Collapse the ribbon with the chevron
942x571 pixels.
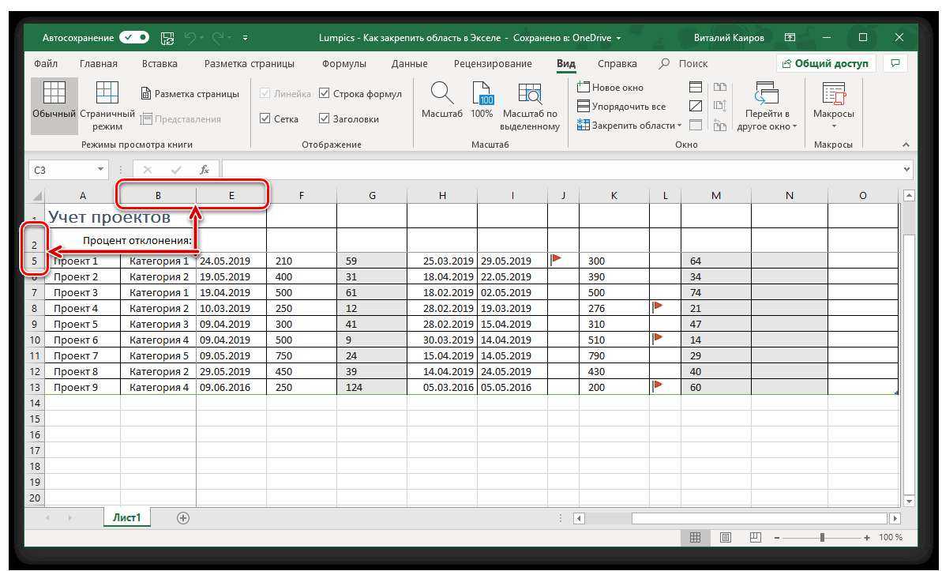point(906,145)
